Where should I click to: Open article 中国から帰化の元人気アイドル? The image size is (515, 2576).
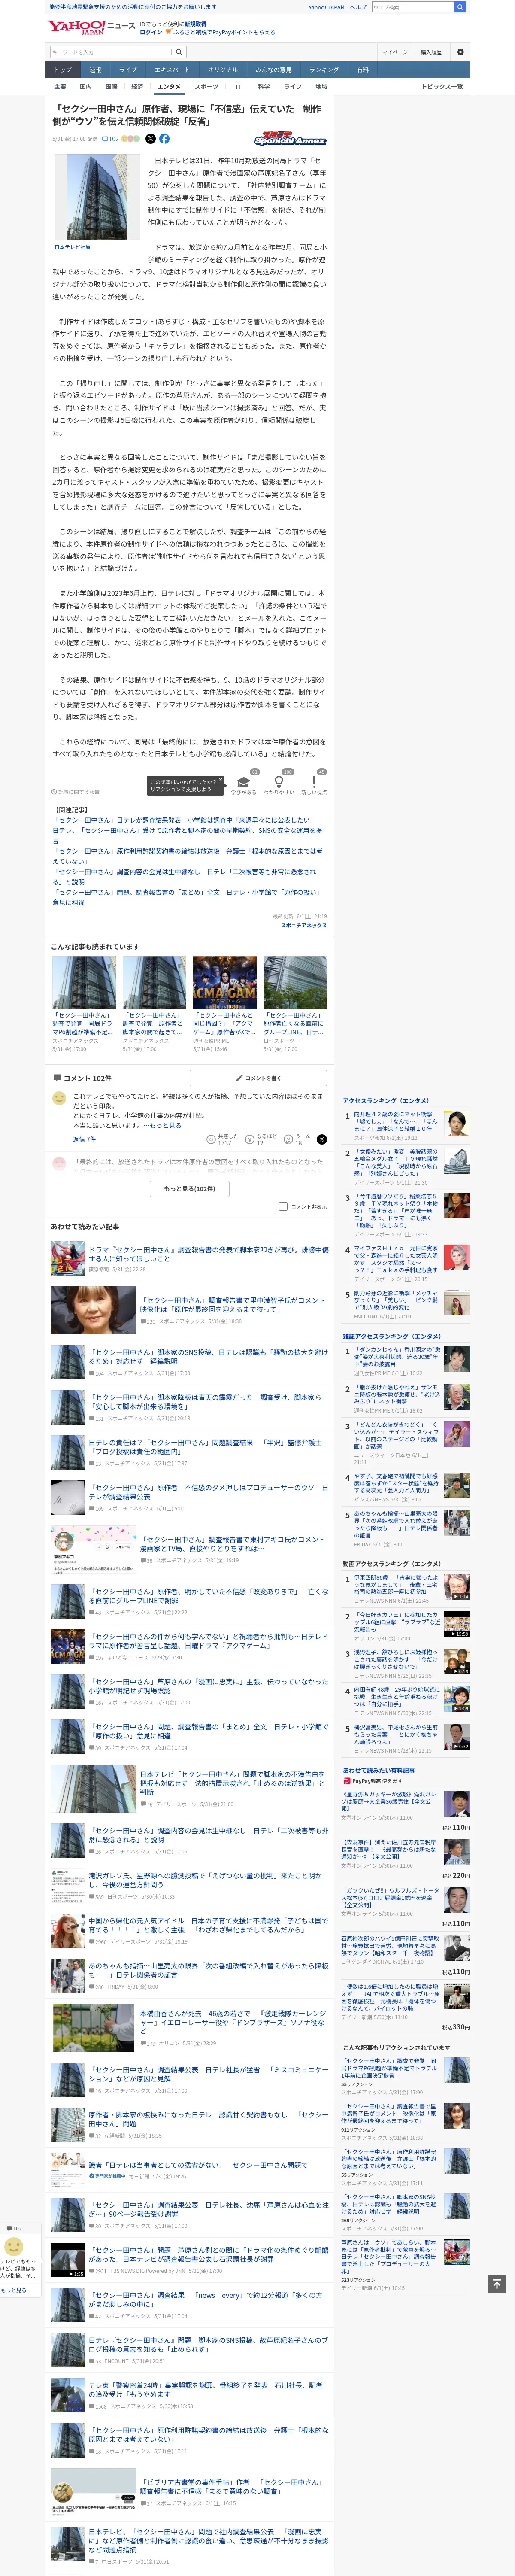point(208,1925)
